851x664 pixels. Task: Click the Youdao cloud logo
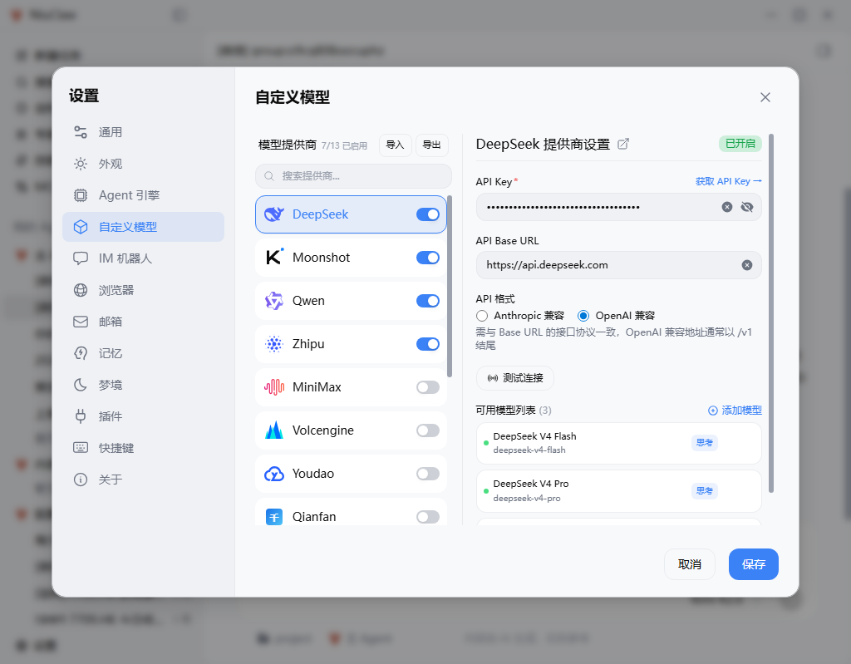point(274,474)
